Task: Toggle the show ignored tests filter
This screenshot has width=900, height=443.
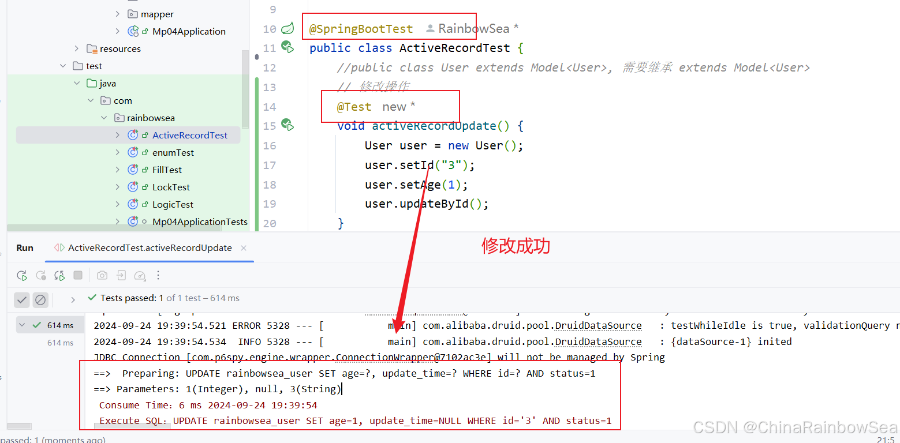Action: [x=40, y=300]
